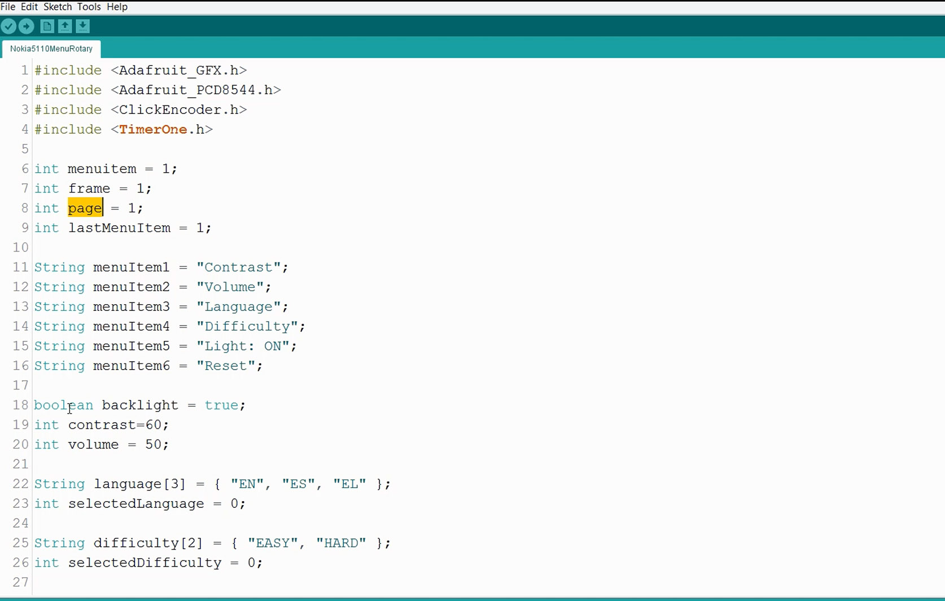Click the Verify checkmark icon
Viewport: 945px width, 601px height.
pos(8,26)
